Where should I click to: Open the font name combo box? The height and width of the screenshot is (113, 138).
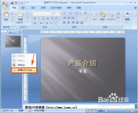(43, 14)
